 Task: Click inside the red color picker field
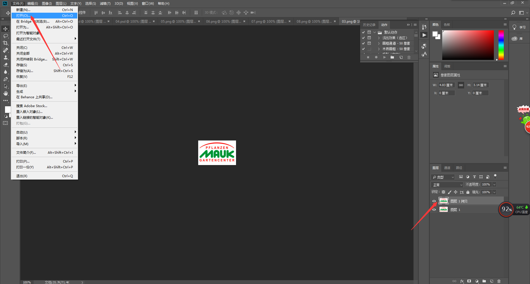point(468,45)
